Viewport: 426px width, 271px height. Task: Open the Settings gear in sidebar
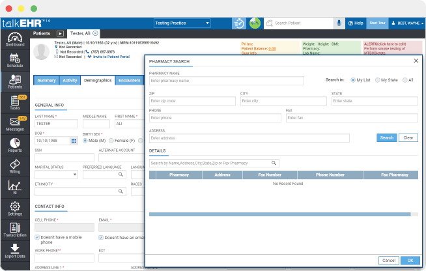click(x=14, y=208)
